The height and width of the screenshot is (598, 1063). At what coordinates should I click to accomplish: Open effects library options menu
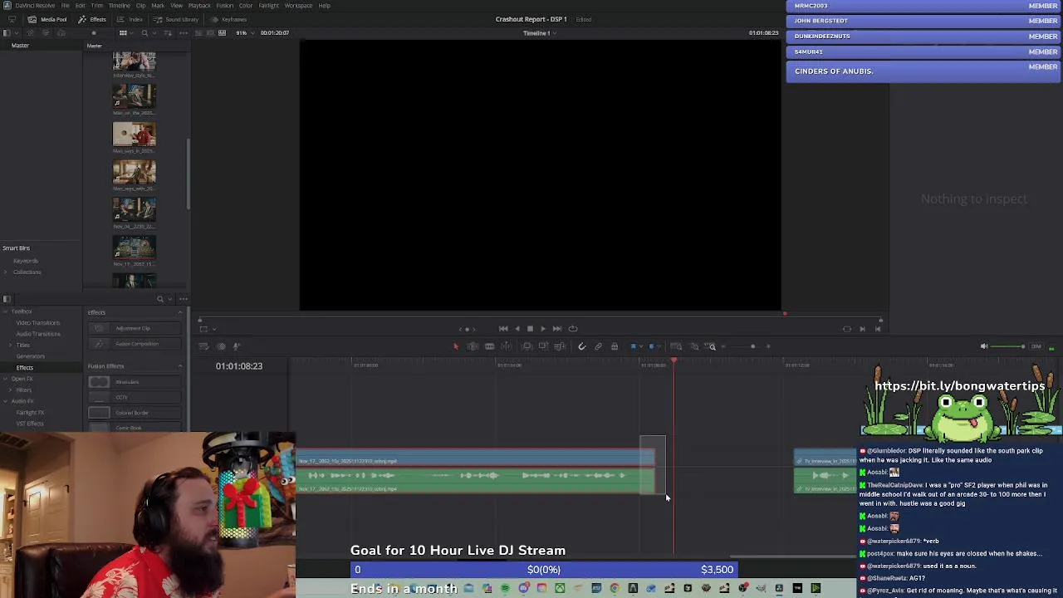click(183, 299)
